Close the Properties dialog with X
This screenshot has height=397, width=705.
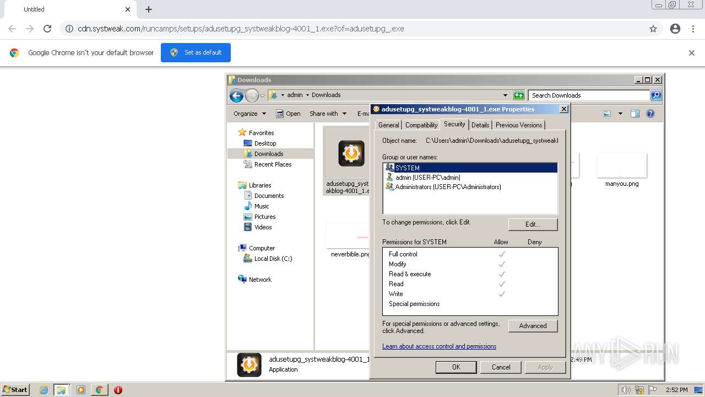[563, 109]
